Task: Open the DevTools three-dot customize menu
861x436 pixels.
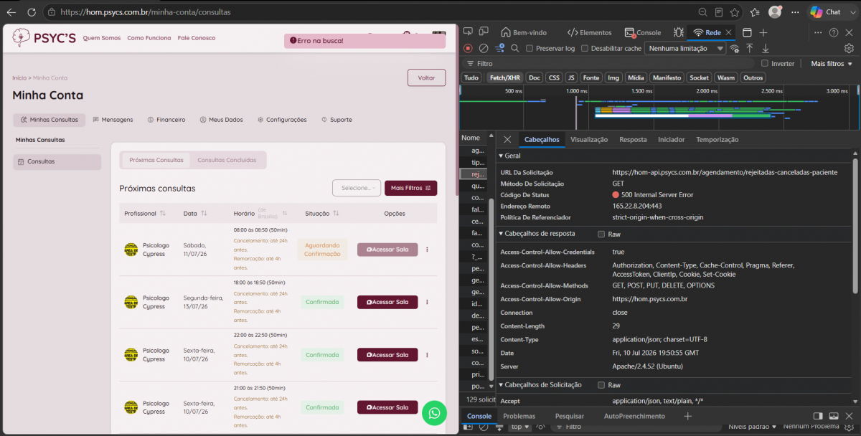Action: coord(817,32)
